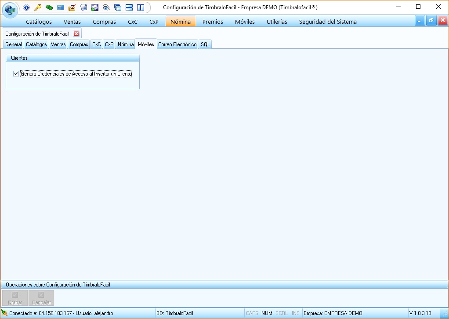This screenshot has width=449, height=319.
Task: Click the Conectado a server status text
Action: coord(61,313)
